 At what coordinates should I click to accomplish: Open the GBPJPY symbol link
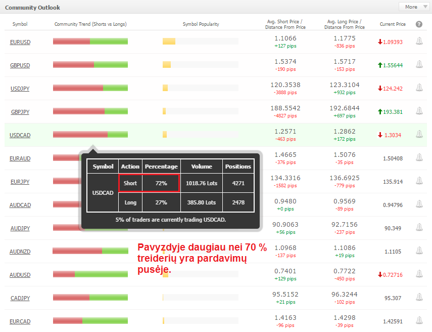coord(20,112)
